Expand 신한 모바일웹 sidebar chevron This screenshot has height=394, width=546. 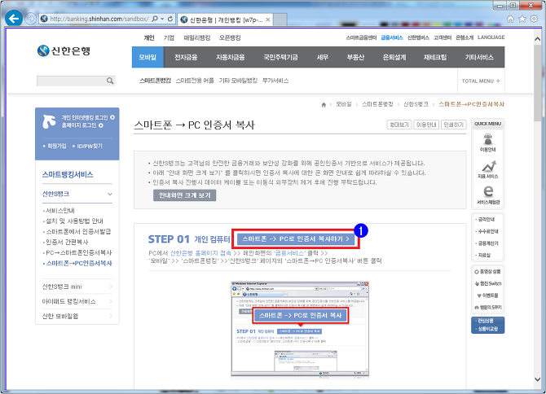click(111, 316)
